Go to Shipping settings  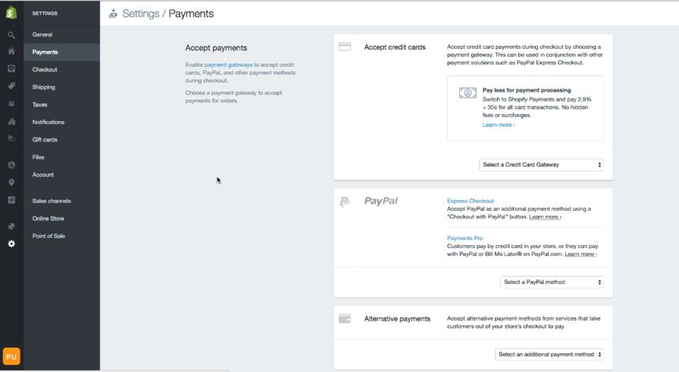(44, 87)
